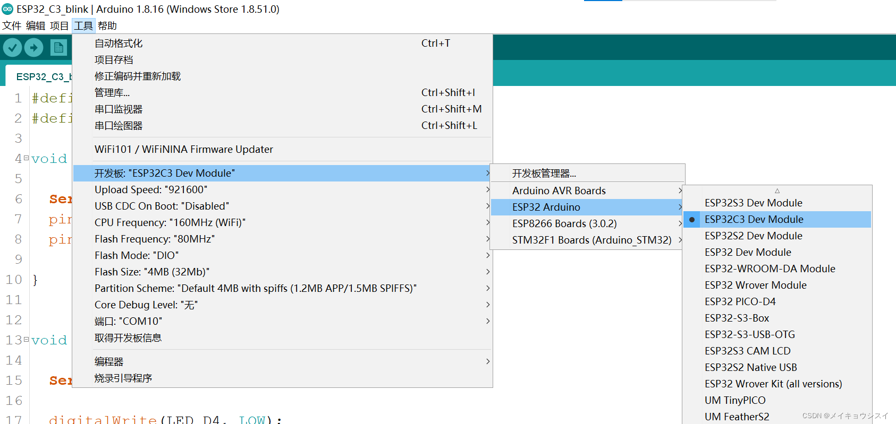Select 修正编码并重新加载 entry
Image resolution: width=896 pixels, height=424 pixels.
[282, 76]
